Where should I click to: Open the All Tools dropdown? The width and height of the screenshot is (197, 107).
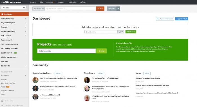(14, 8)
